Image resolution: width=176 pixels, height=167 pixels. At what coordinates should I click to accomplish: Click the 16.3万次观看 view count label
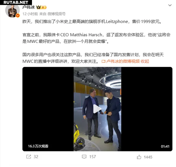coord(38,146)
